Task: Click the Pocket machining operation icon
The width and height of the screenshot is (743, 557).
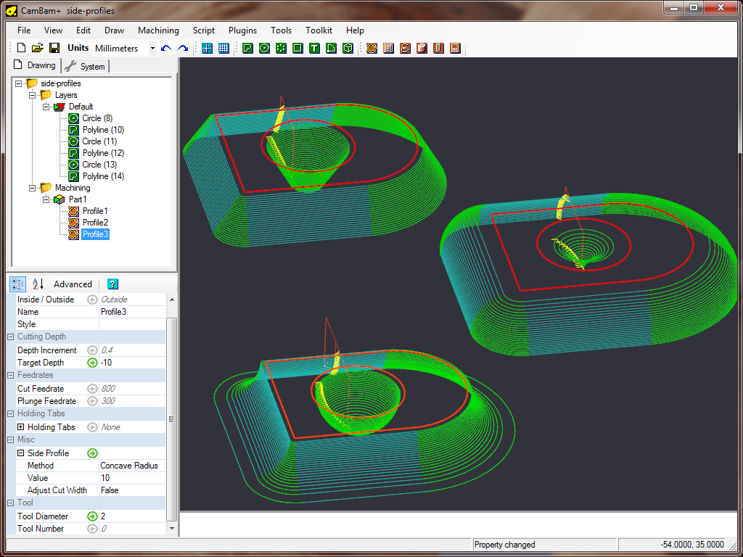Action: (388, 48)
